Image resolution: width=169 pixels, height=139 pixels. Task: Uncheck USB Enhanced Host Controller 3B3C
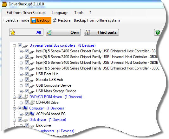[x=27, y=68]
